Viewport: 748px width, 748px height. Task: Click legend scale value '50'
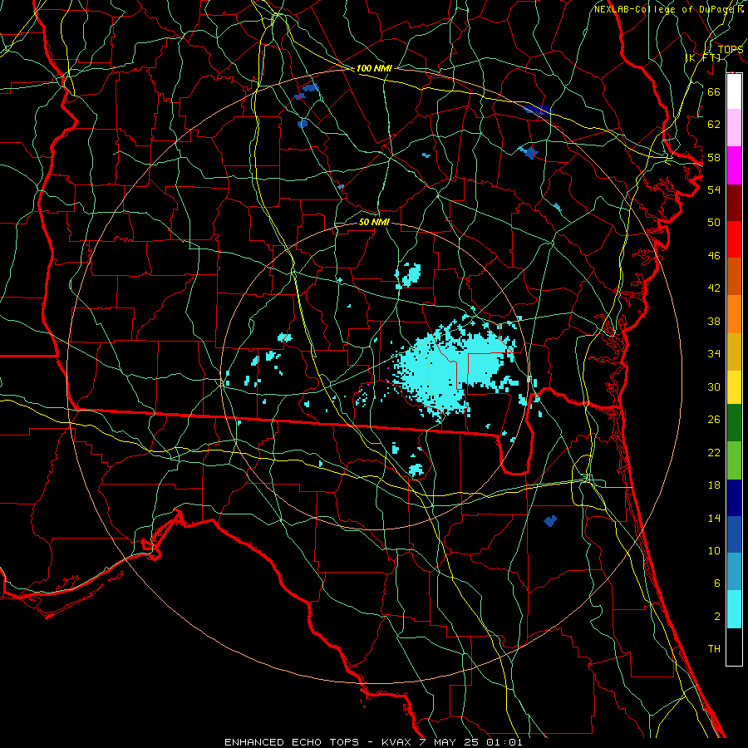(x=714, y=223)
